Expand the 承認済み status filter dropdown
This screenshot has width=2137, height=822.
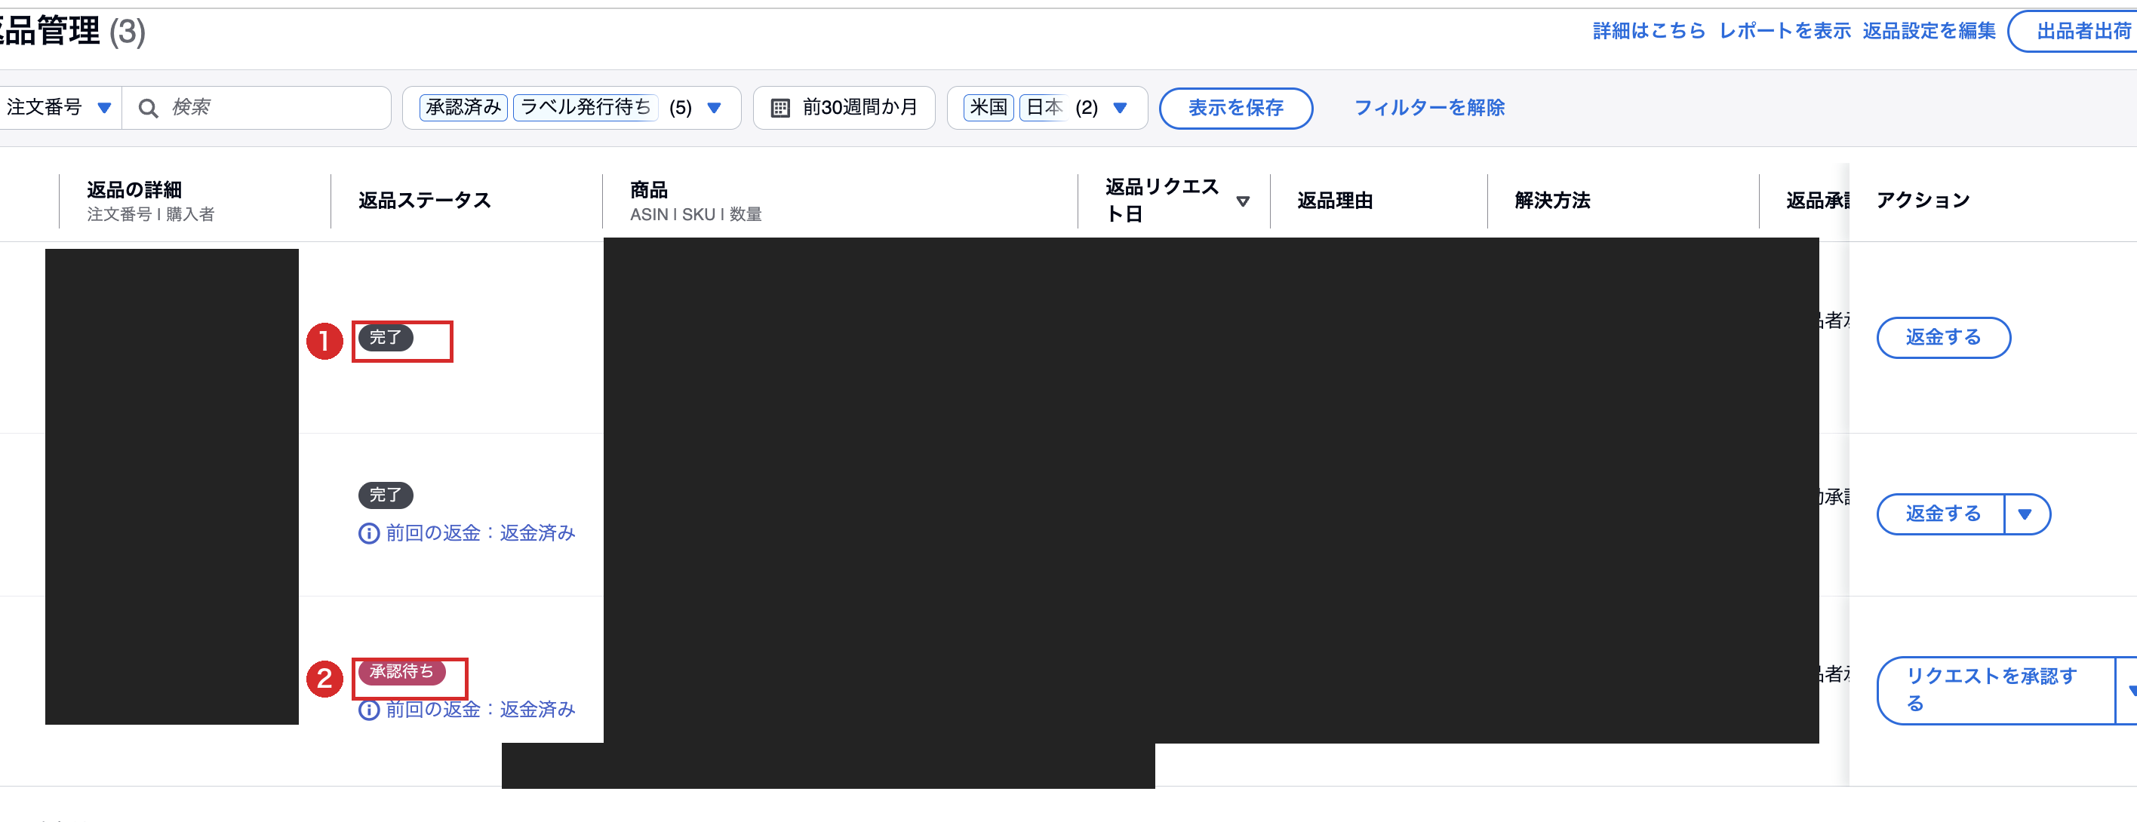[713, 108]
